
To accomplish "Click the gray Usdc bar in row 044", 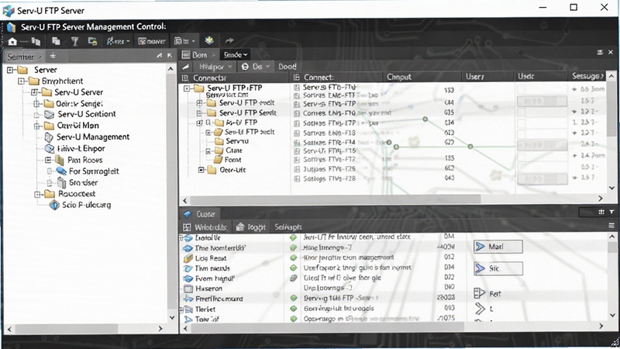I will 542,102.
